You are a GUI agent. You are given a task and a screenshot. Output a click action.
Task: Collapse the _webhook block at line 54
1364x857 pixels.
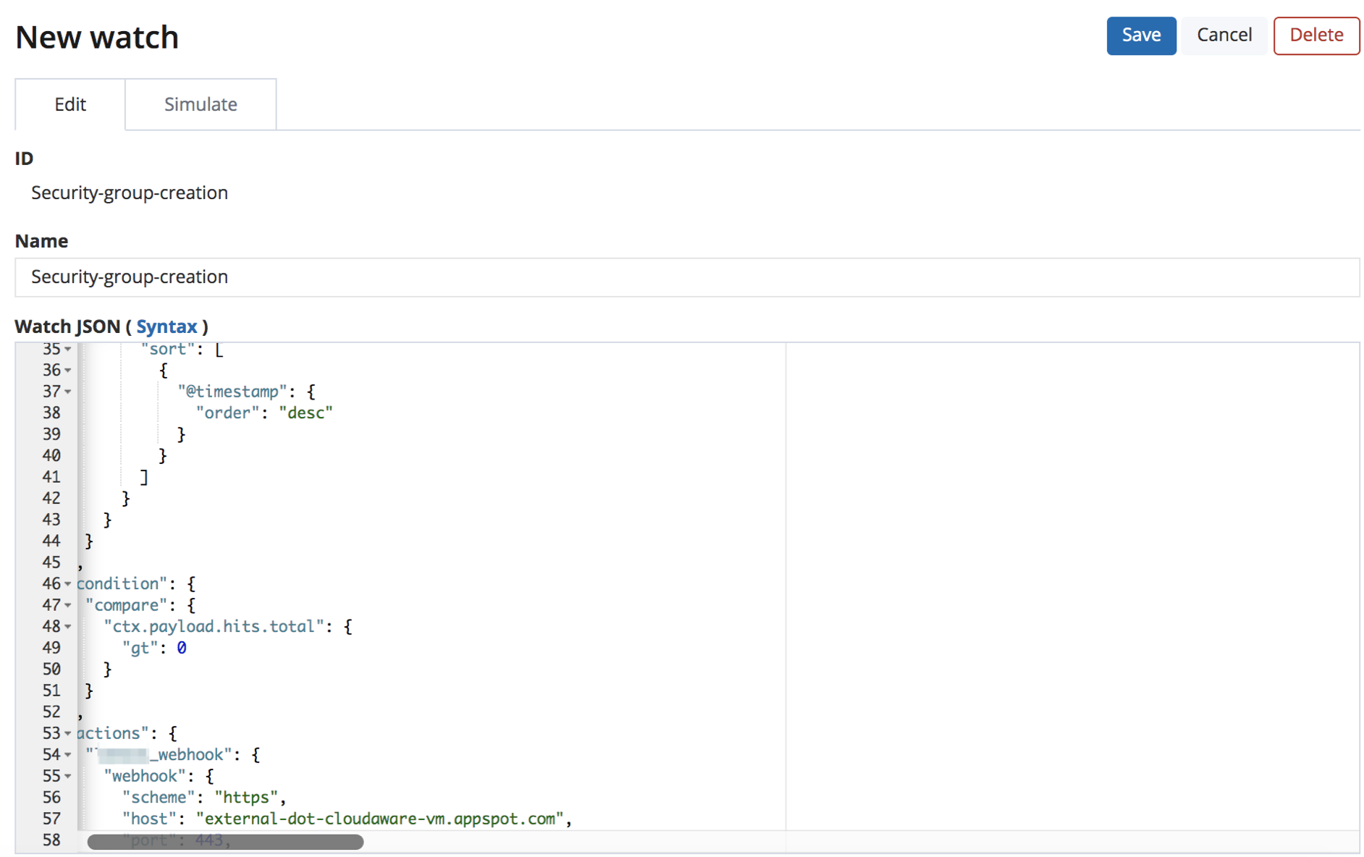pyautogui.click(x=68, y=755)
